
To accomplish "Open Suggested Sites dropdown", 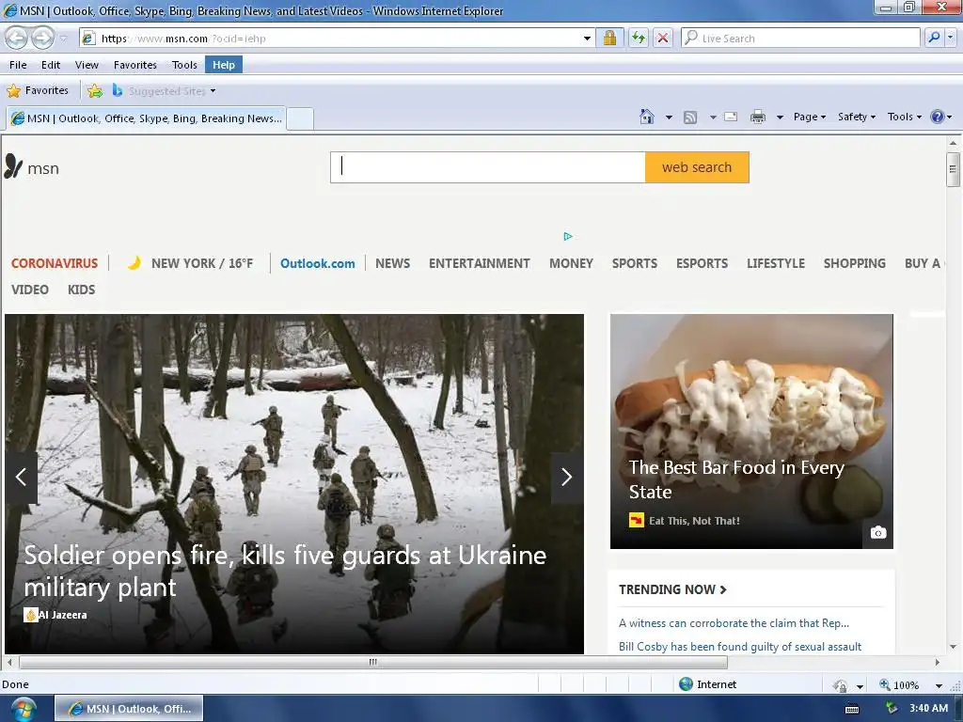I will pos(164,91).
